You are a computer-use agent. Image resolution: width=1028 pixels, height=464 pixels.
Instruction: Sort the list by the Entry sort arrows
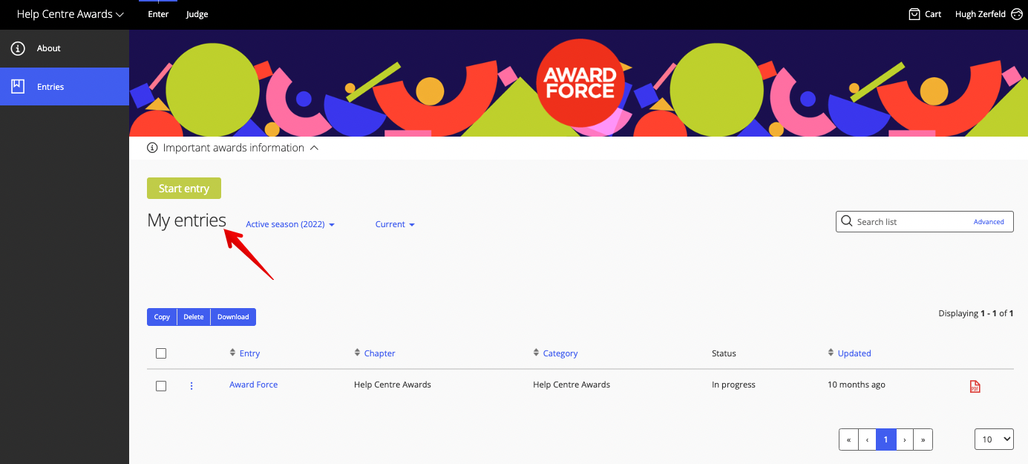pos(233,353)
